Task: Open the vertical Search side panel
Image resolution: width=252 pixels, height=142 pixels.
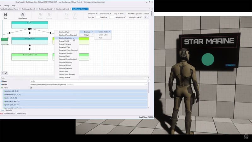Action: tap(152, 13)
